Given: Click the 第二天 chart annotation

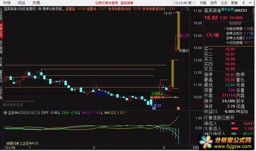Looking at the screenshot, I should pos(184,35).
